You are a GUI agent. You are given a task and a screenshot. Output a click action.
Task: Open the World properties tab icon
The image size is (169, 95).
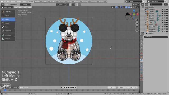click(x=142, y=53)
